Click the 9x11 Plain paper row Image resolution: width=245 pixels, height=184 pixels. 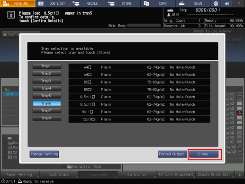(x=139, y=112)
